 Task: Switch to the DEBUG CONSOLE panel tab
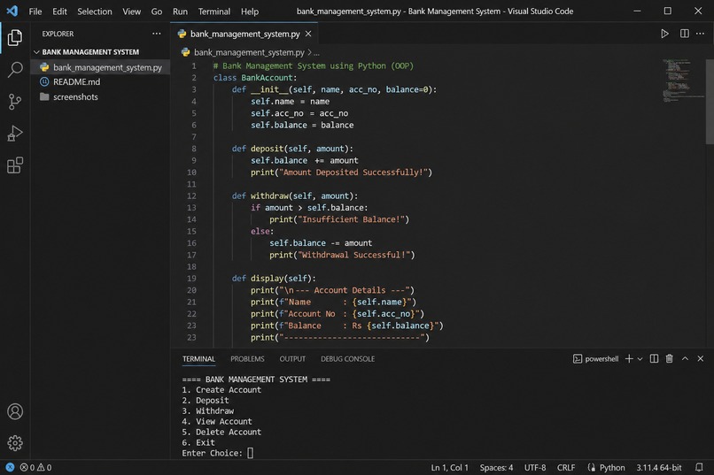pos(347,359)
